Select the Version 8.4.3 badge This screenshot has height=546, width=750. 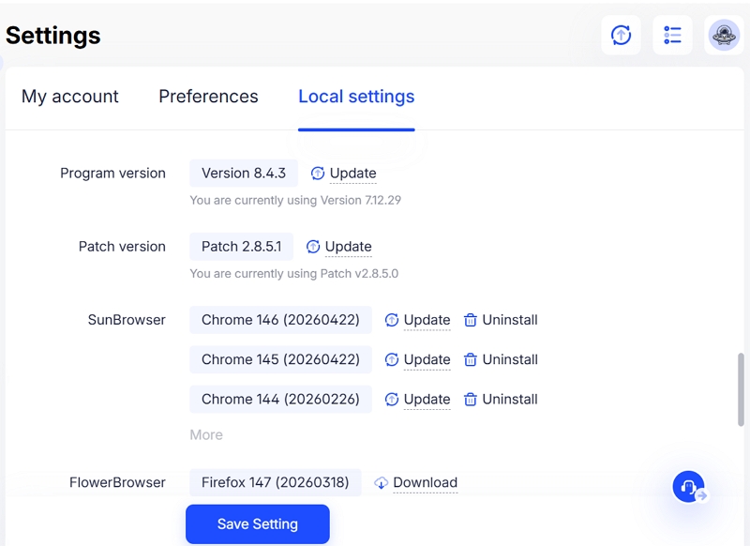(244, 174)
